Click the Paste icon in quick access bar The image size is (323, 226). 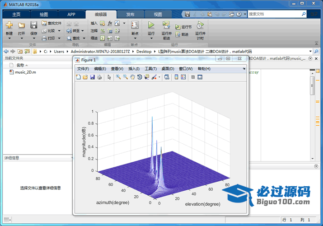(210, 14)
